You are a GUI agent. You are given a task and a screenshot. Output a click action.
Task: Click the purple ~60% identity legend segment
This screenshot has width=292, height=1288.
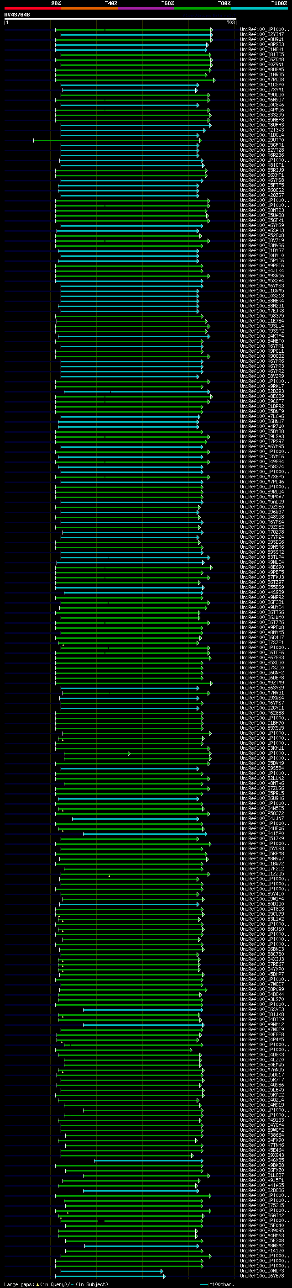pyautogui.click(x=146, y=8)
